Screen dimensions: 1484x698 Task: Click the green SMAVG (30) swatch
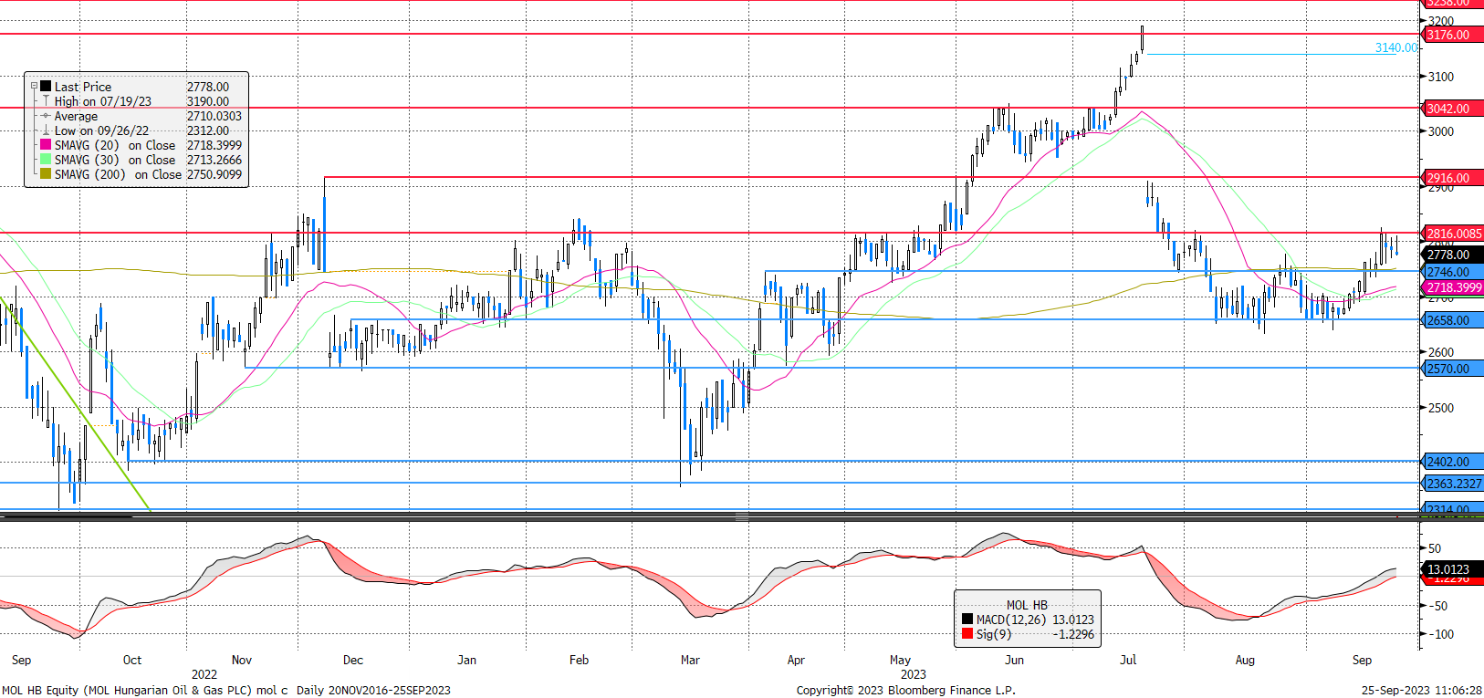tap(46, 160)
